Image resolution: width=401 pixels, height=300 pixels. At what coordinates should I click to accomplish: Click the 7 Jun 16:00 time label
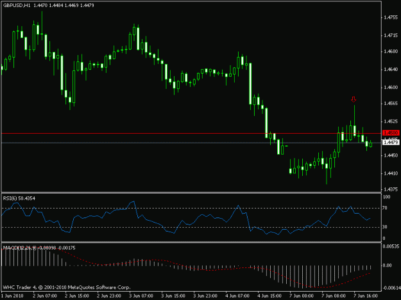pos(366,296)
